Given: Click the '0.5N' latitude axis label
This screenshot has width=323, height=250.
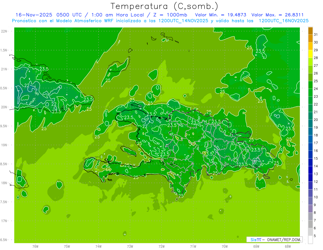Looking at the screenshot, I should 4,88.
